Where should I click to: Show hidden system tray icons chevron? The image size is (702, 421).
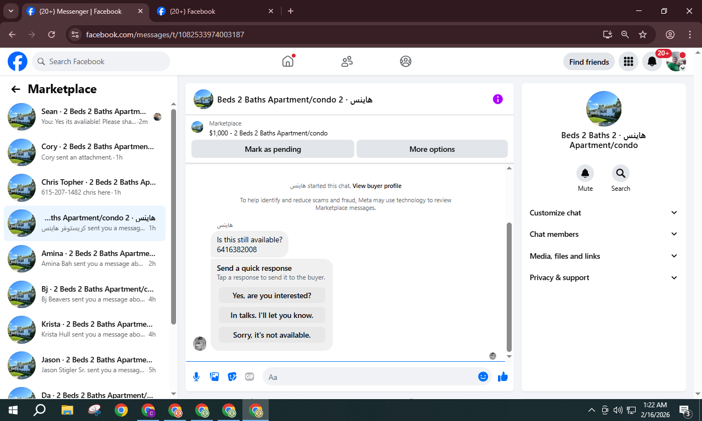(x=591, y=410)
